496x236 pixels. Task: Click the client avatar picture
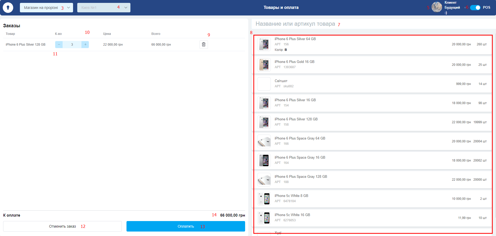click(437, 7)
